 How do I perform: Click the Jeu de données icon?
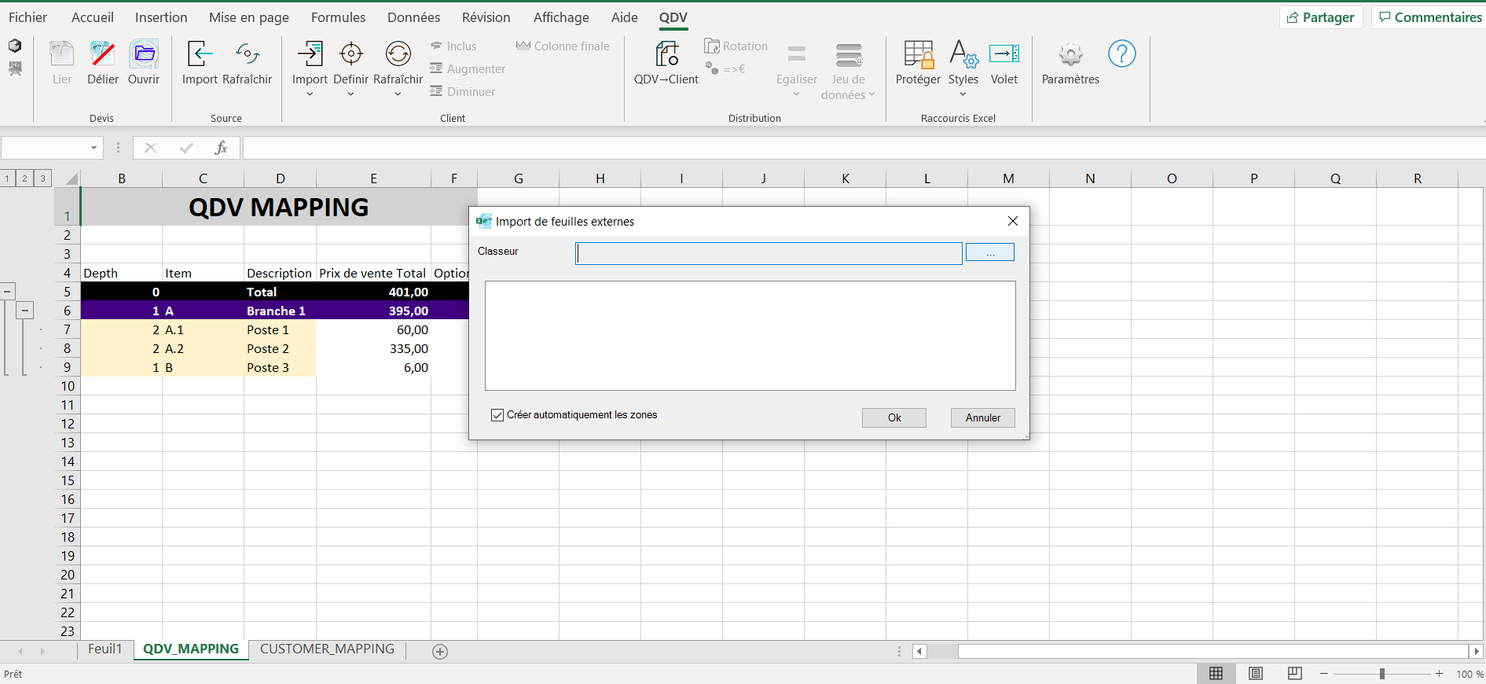coord(849,54)
